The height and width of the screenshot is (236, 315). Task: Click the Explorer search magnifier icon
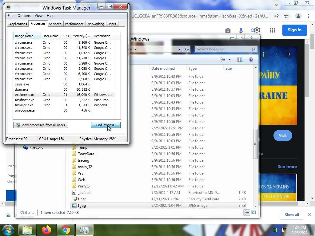(253, 49)
